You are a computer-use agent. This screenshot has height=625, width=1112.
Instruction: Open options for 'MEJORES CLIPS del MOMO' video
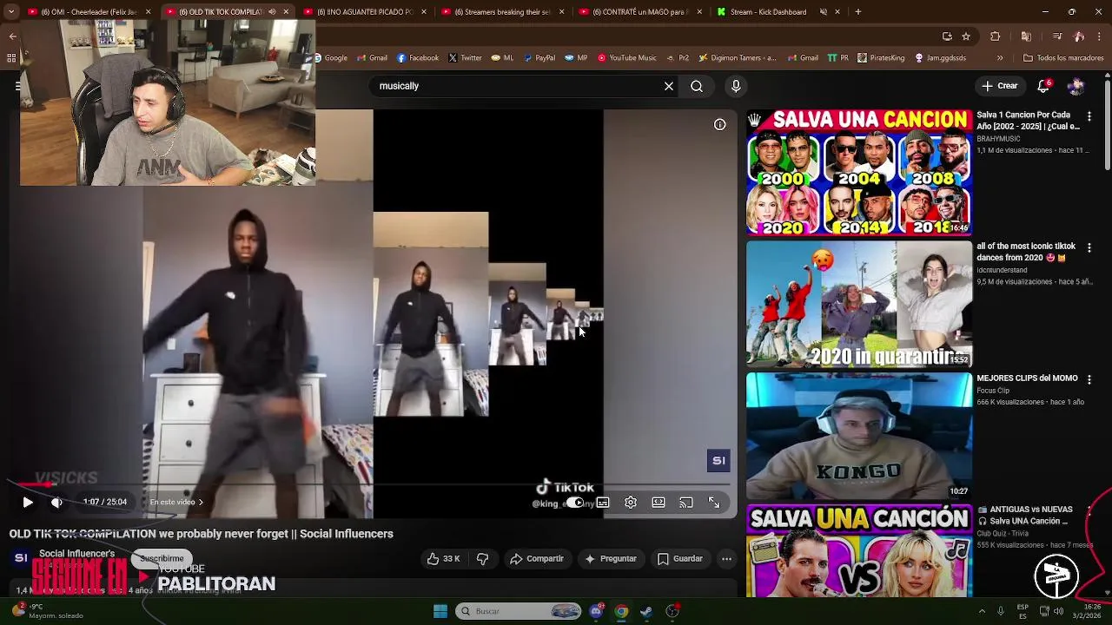coord(1089,379)
